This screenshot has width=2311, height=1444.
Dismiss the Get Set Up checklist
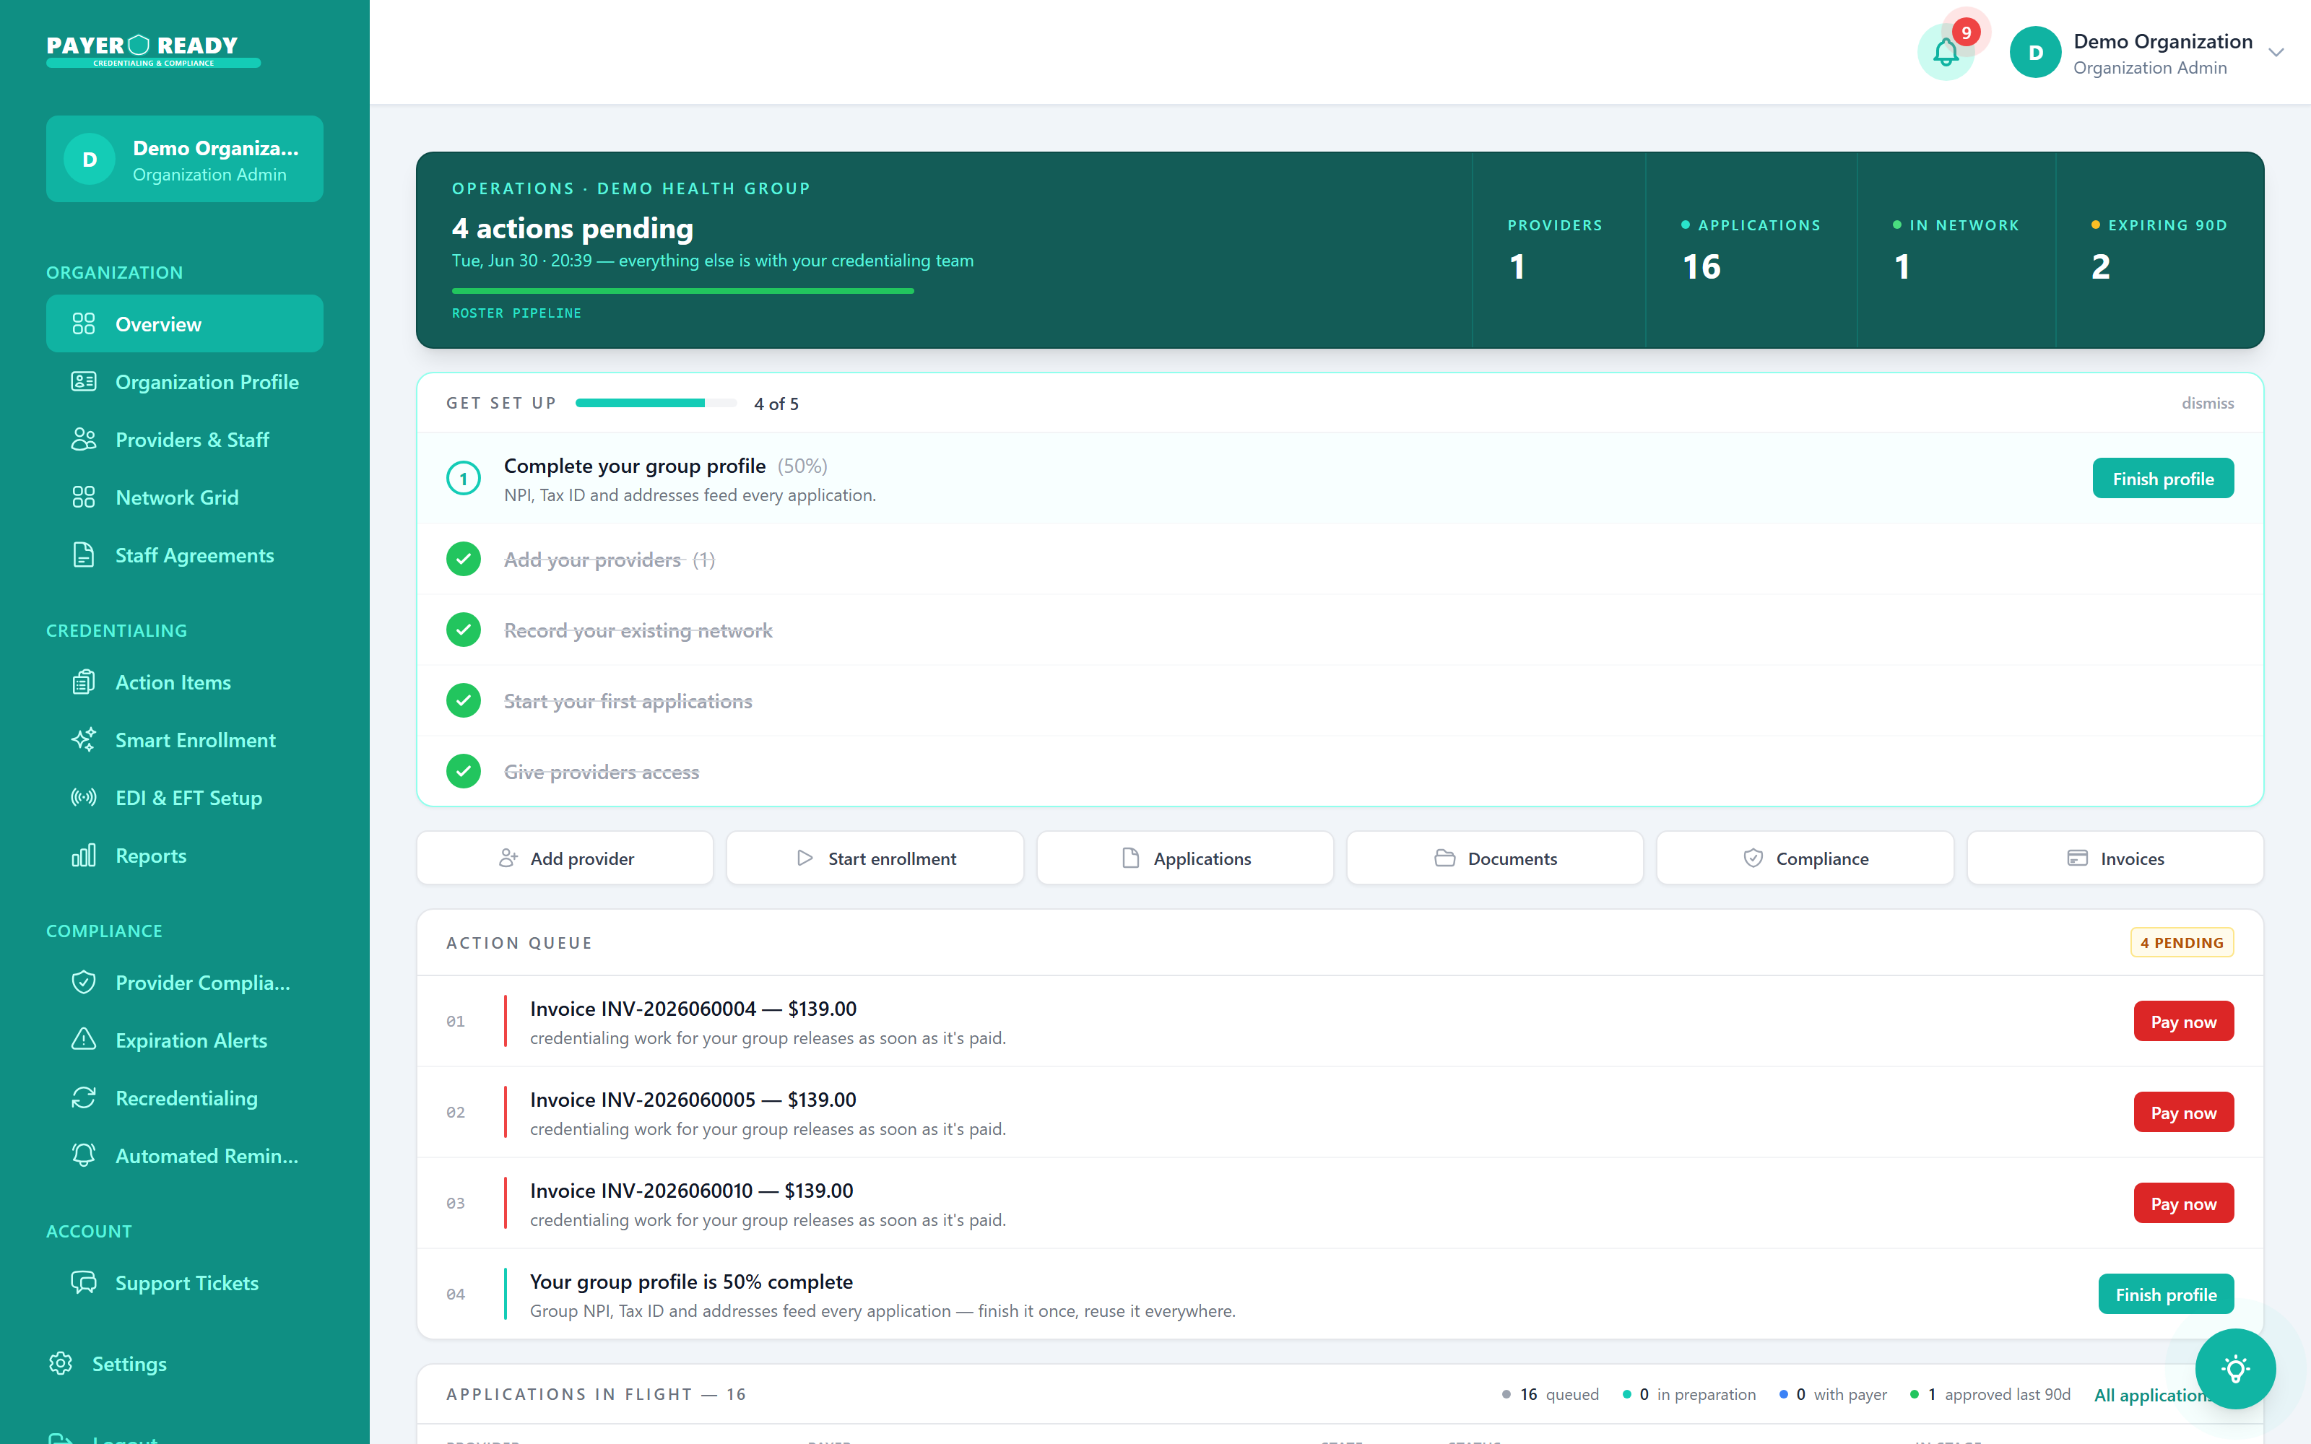[x=2207, y=403]
